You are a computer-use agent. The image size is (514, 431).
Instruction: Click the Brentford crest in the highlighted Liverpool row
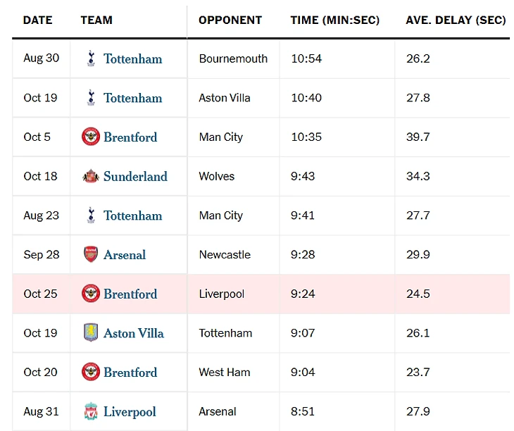click(91, 294)
